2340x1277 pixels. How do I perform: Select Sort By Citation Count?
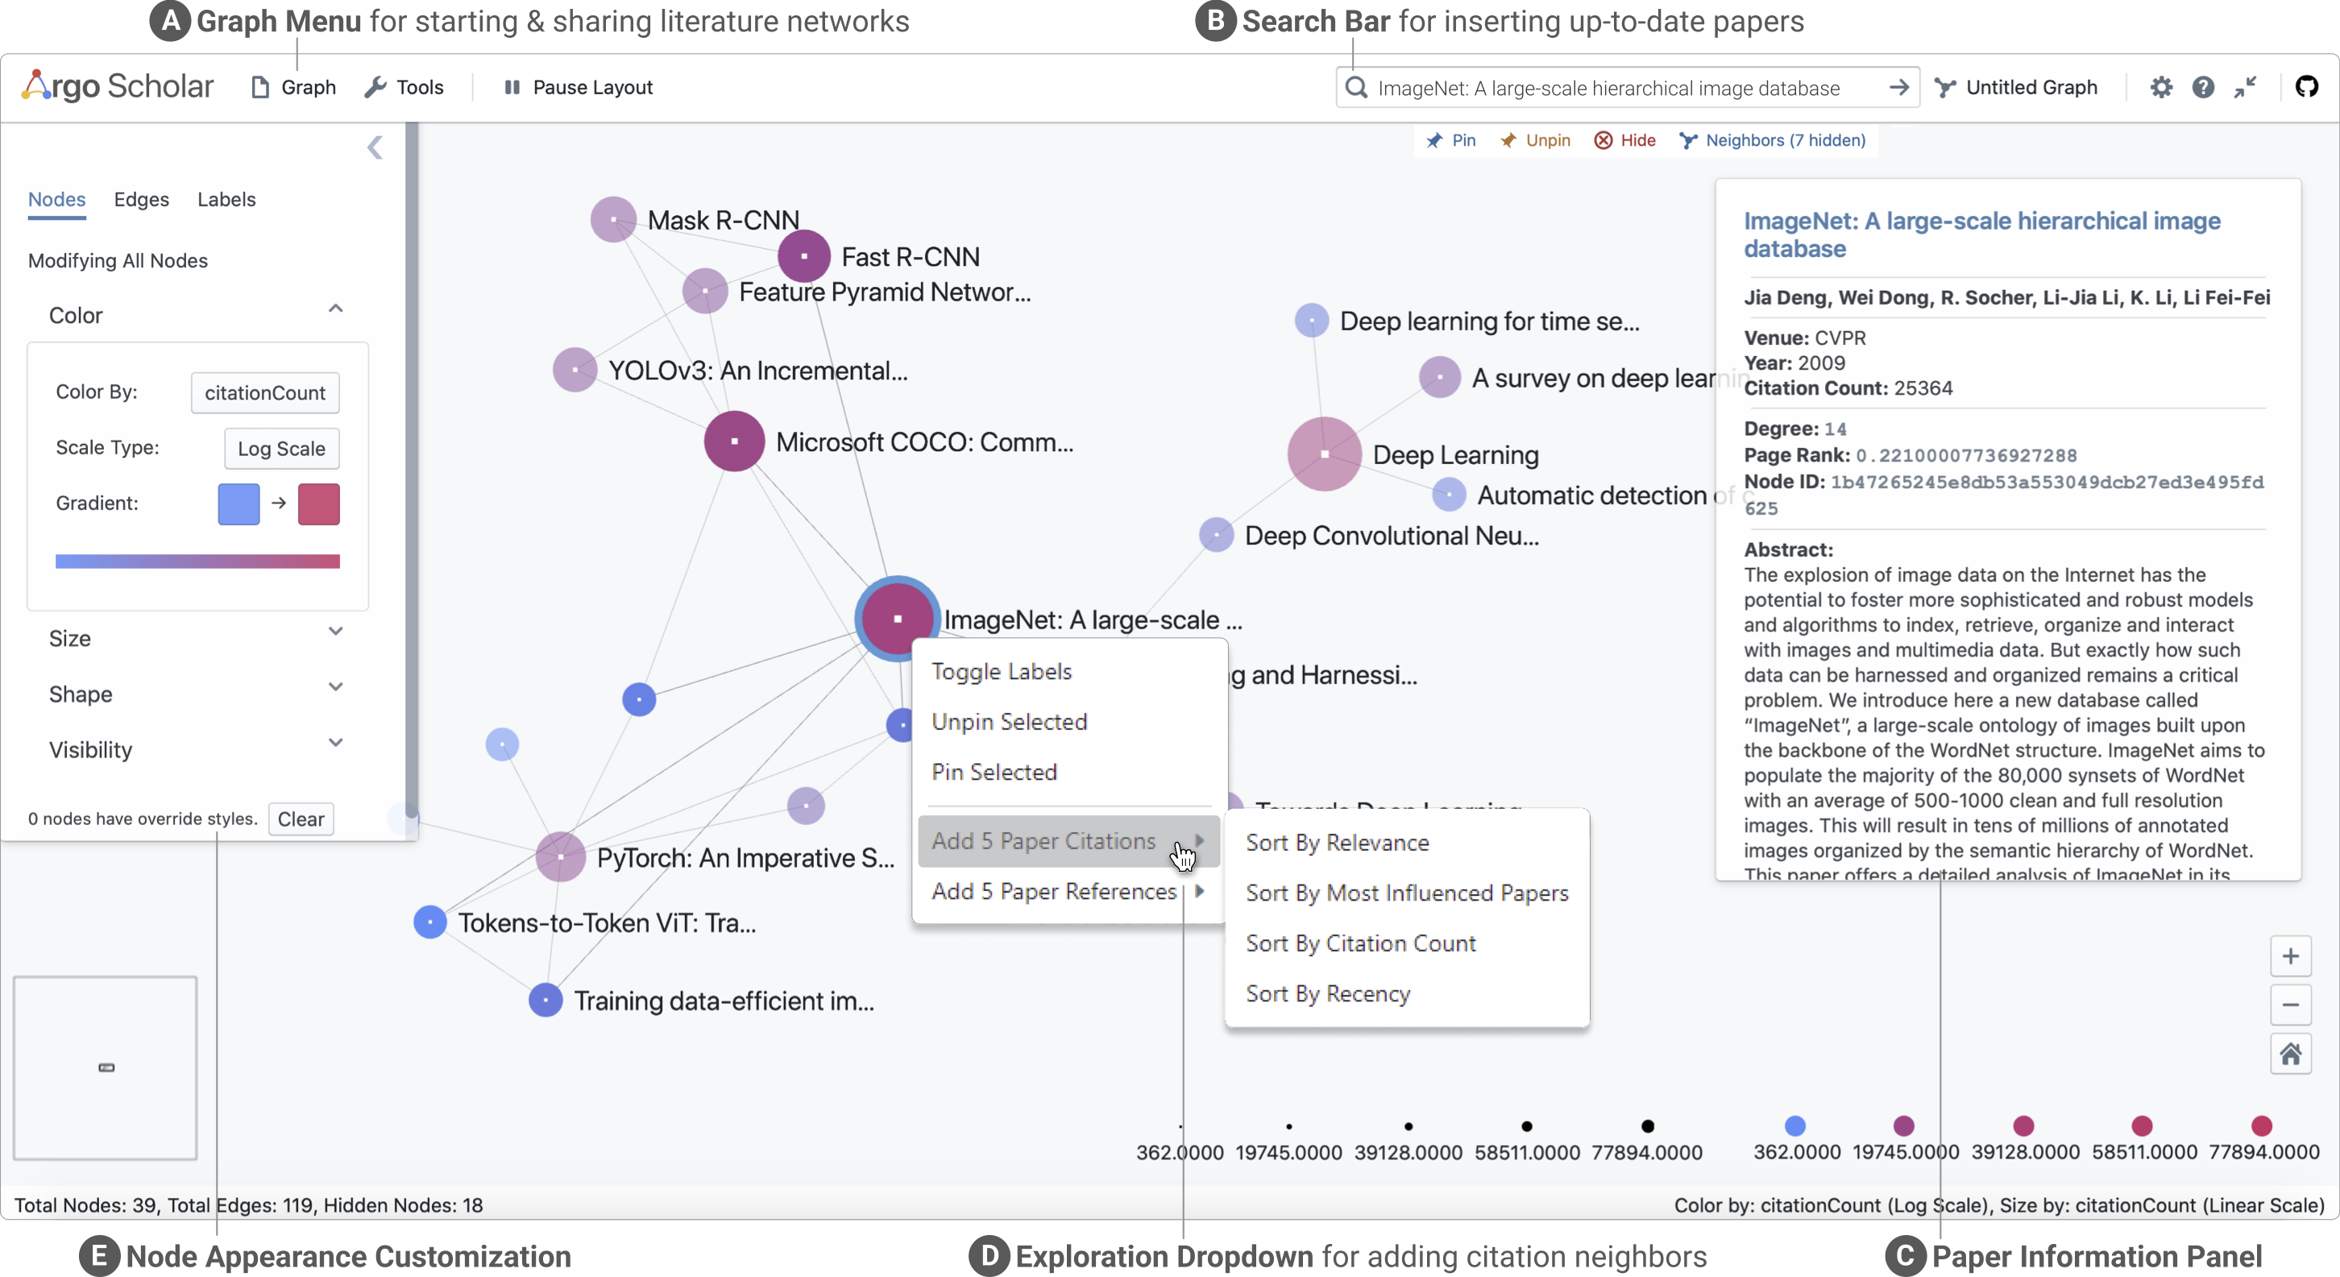pyautogui.click(x=1361, y=943)
